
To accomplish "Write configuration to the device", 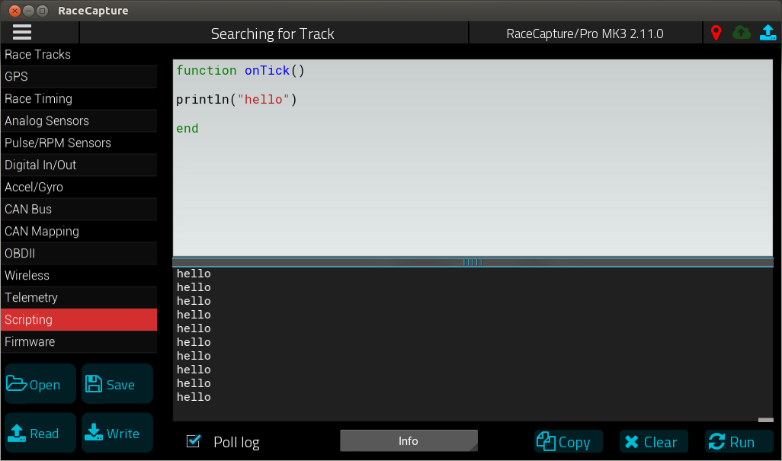I will [117, 433].
